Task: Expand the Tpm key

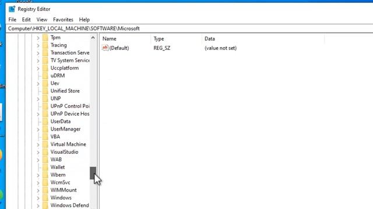Action: [38, 38]
